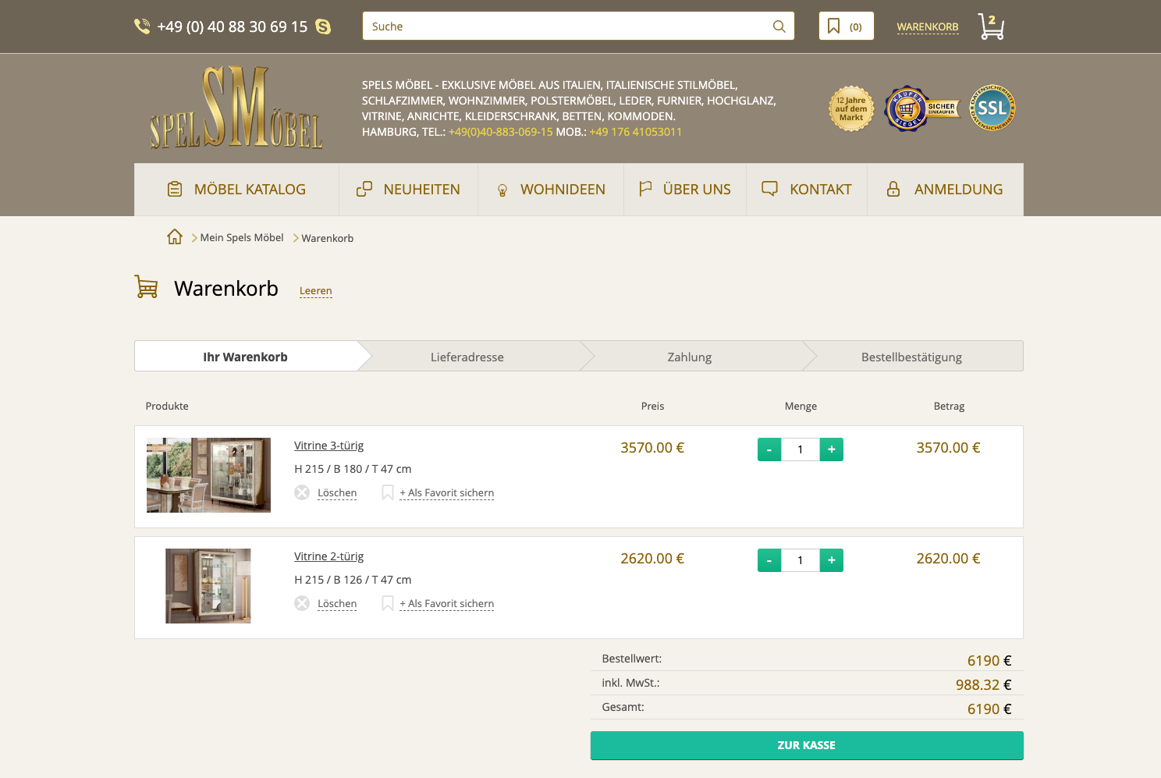Increase quantity of Vitrine 2-türig
The width and height of the screenshot is (1161, 778).
[831, 560]
